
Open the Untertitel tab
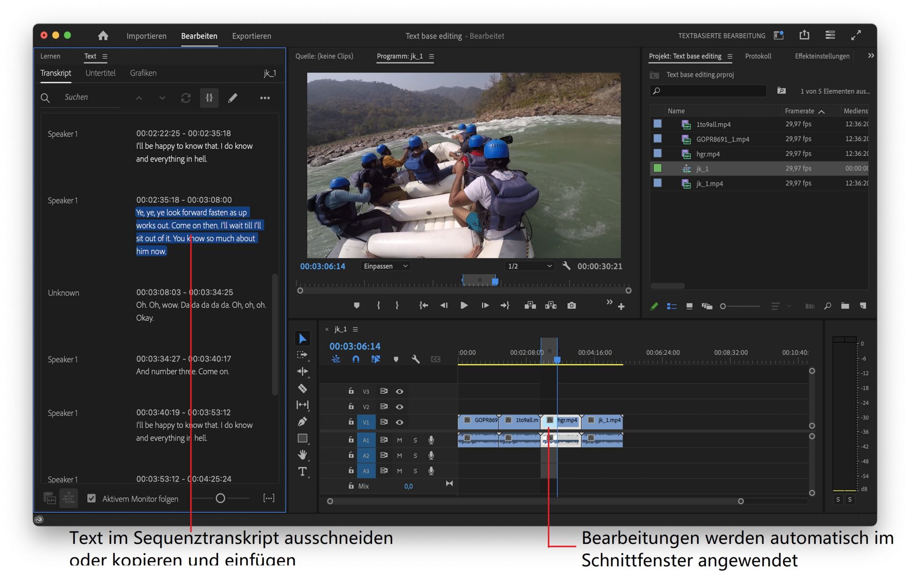[x=100, y=73]
